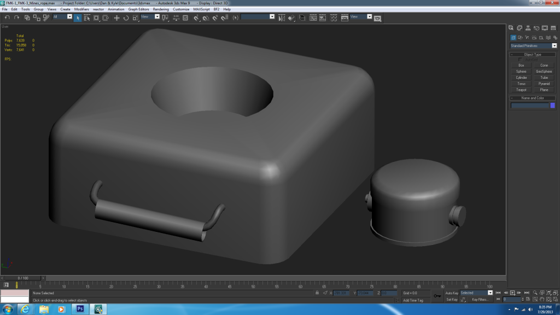This screenshot has height=315, width=560.
Task: Open the Modify command panel tab
Action: (520, 28)
